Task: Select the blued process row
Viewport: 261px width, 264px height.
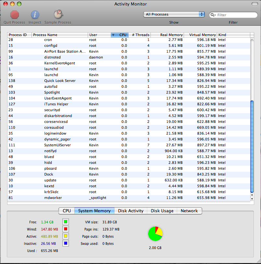Action: (x=129, y=157)
